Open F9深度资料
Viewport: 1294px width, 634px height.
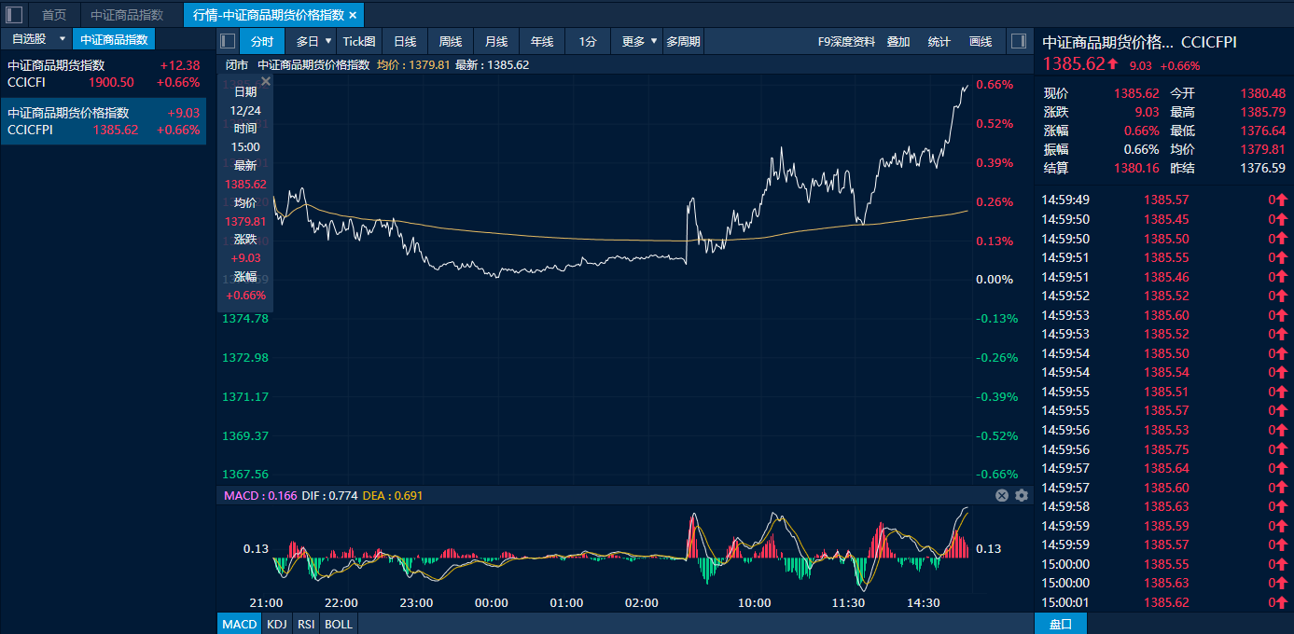846,41
